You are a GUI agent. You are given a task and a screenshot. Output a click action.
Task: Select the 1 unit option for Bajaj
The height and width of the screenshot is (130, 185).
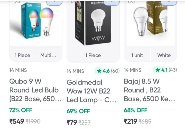(137, 55)
